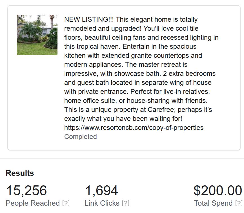
Task: Click the 15,256 people reached number
Action: (26, 190)
